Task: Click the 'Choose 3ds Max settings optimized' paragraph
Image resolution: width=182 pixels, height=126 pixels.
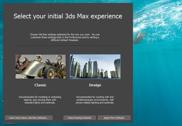Action: [65, 37]
